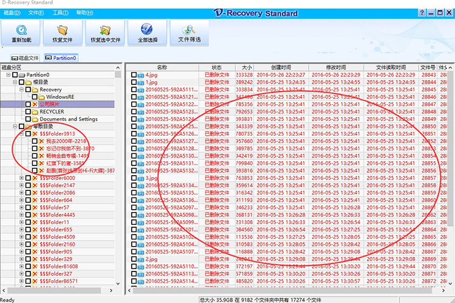Click the deleted-folder icon of $$$Folder664
455x303 pixels.
pos(35,201)
